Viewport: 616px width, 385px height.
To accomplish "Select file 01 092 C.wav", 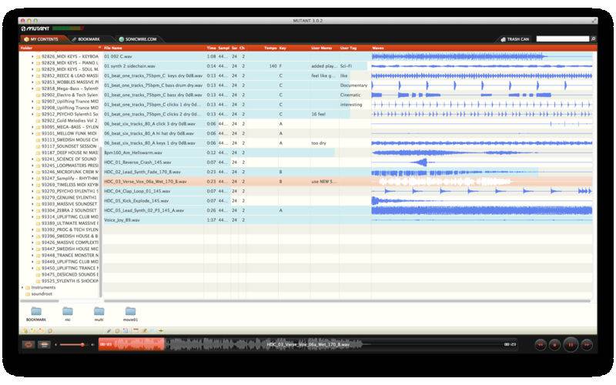I will click(x=118, y=56).
